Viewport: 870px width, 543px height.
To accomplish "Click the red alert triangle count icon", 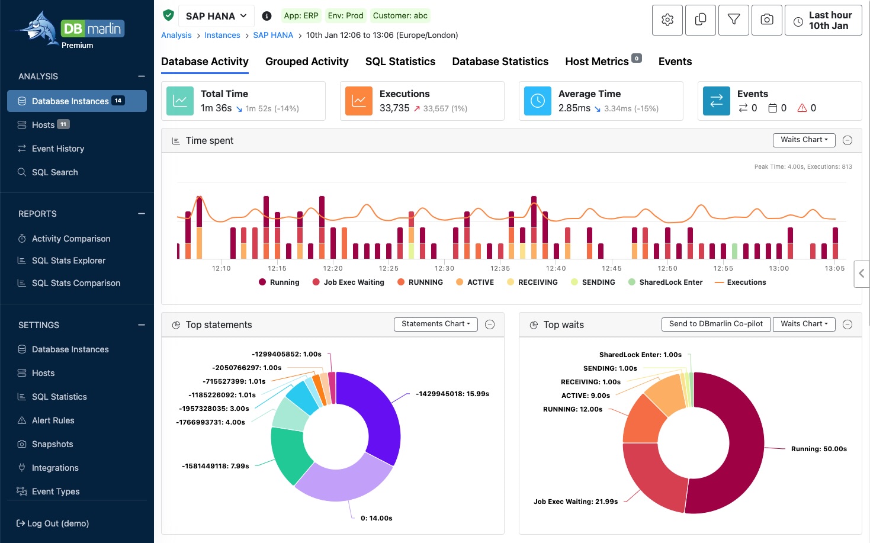I will click(x=802, y=108).
